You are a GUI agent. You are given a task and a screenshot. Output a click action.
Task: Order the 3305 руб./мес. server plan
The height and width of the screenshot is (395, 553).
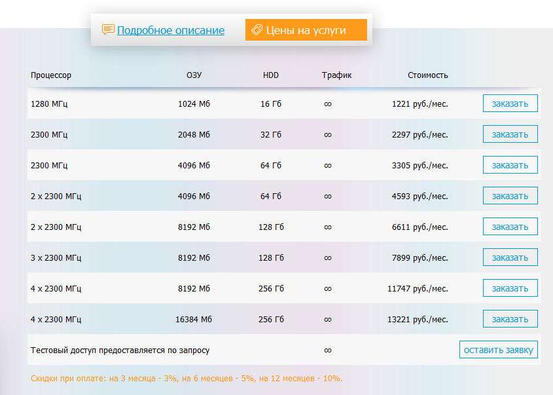[510, 165]
